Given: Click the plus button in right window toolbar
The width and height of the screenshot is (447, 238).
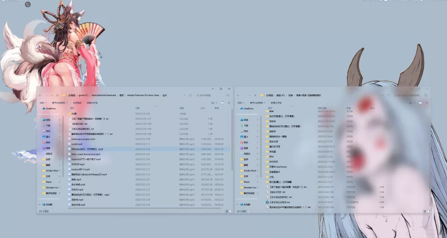Looking at the screenshot, I should [427, 103].
